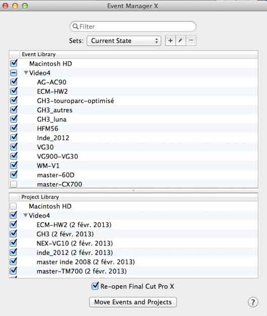Uncheck the GH3_autres checkbox

(x=14, y=110)
